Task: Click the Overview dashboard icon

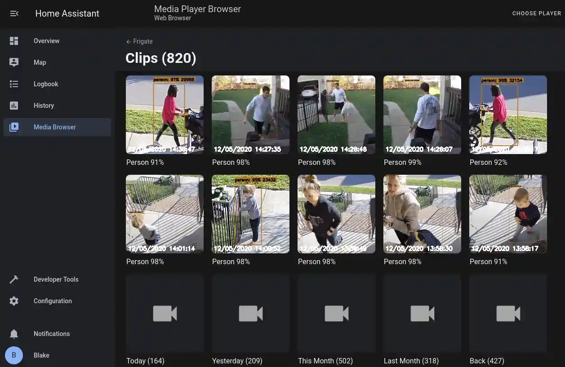Action: click(14, 41)
